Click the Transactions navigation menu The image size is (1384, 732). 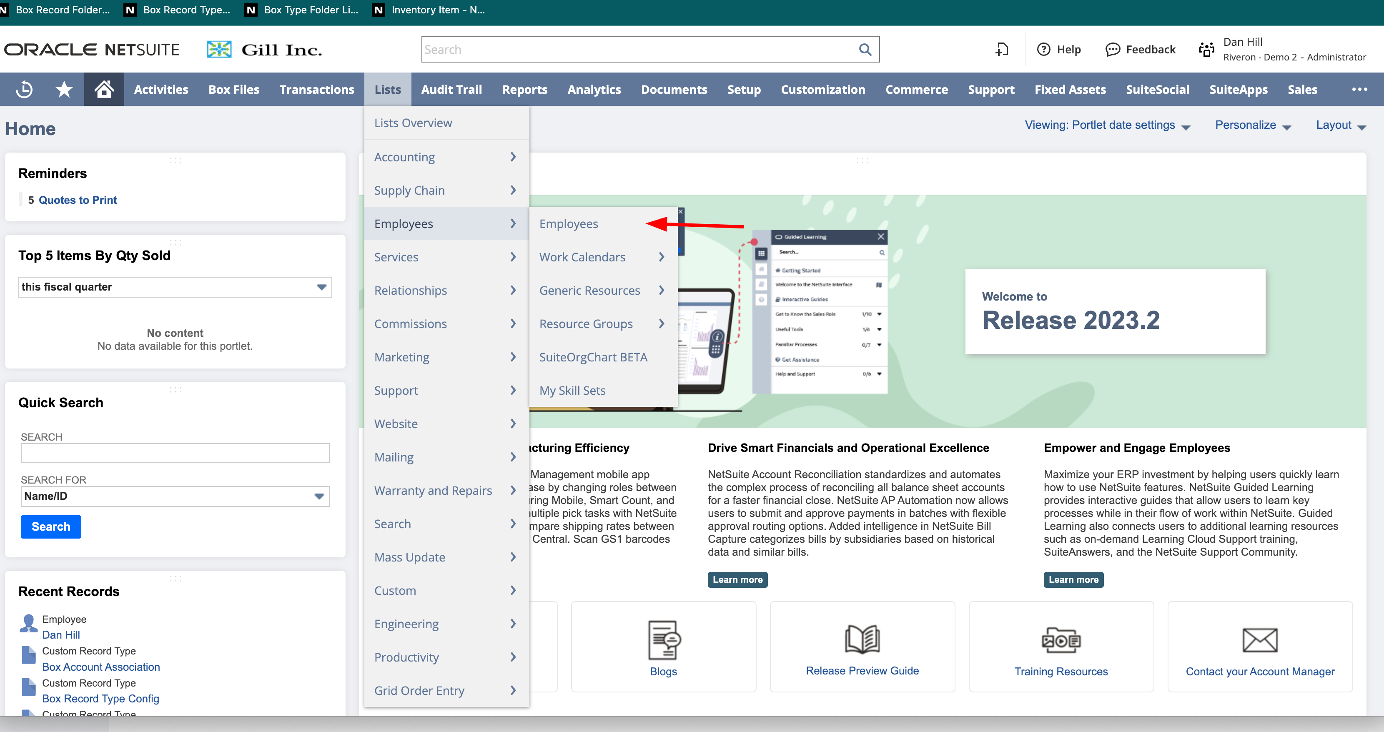pos(316,89)
